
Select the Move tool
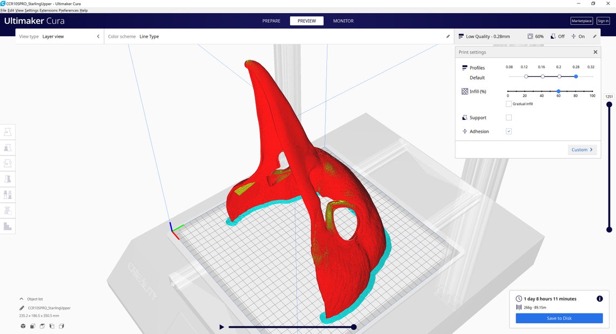[x=8, y=131]
